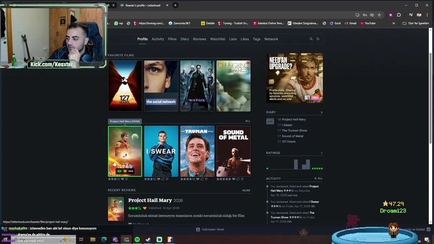Viewport: 434px width, 244px height.
Task: Bookmark this page with the star icon
Action: pyautogui.click(x=379, y=15)
